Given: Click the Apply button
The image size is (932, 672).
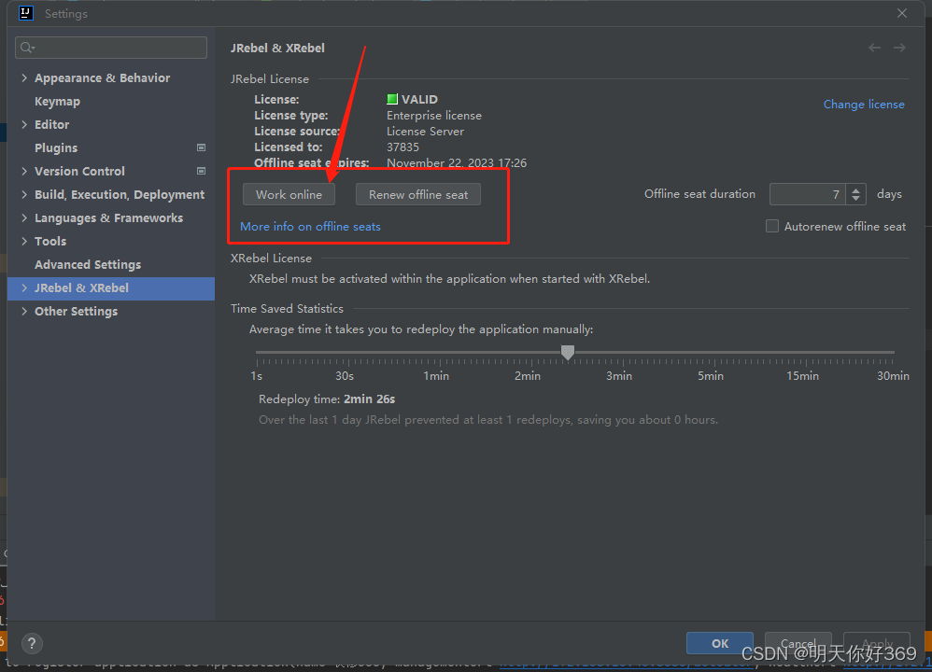Looking at the screenshot, I should point(877,643).
